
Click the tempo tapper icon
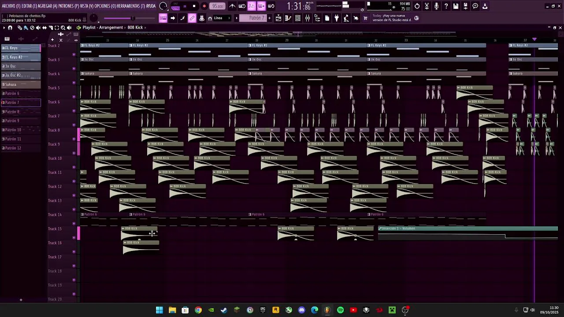pyautogui.click(x=346, y=18)
